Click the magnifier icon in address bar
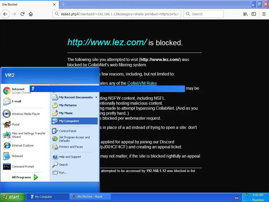 pos(57,14)
